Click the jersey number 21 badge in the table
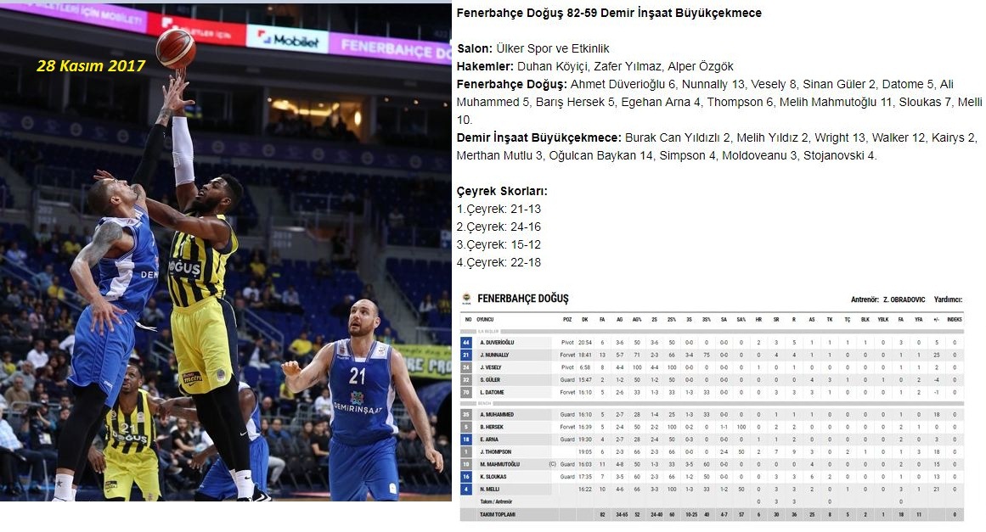 (466, 355)
